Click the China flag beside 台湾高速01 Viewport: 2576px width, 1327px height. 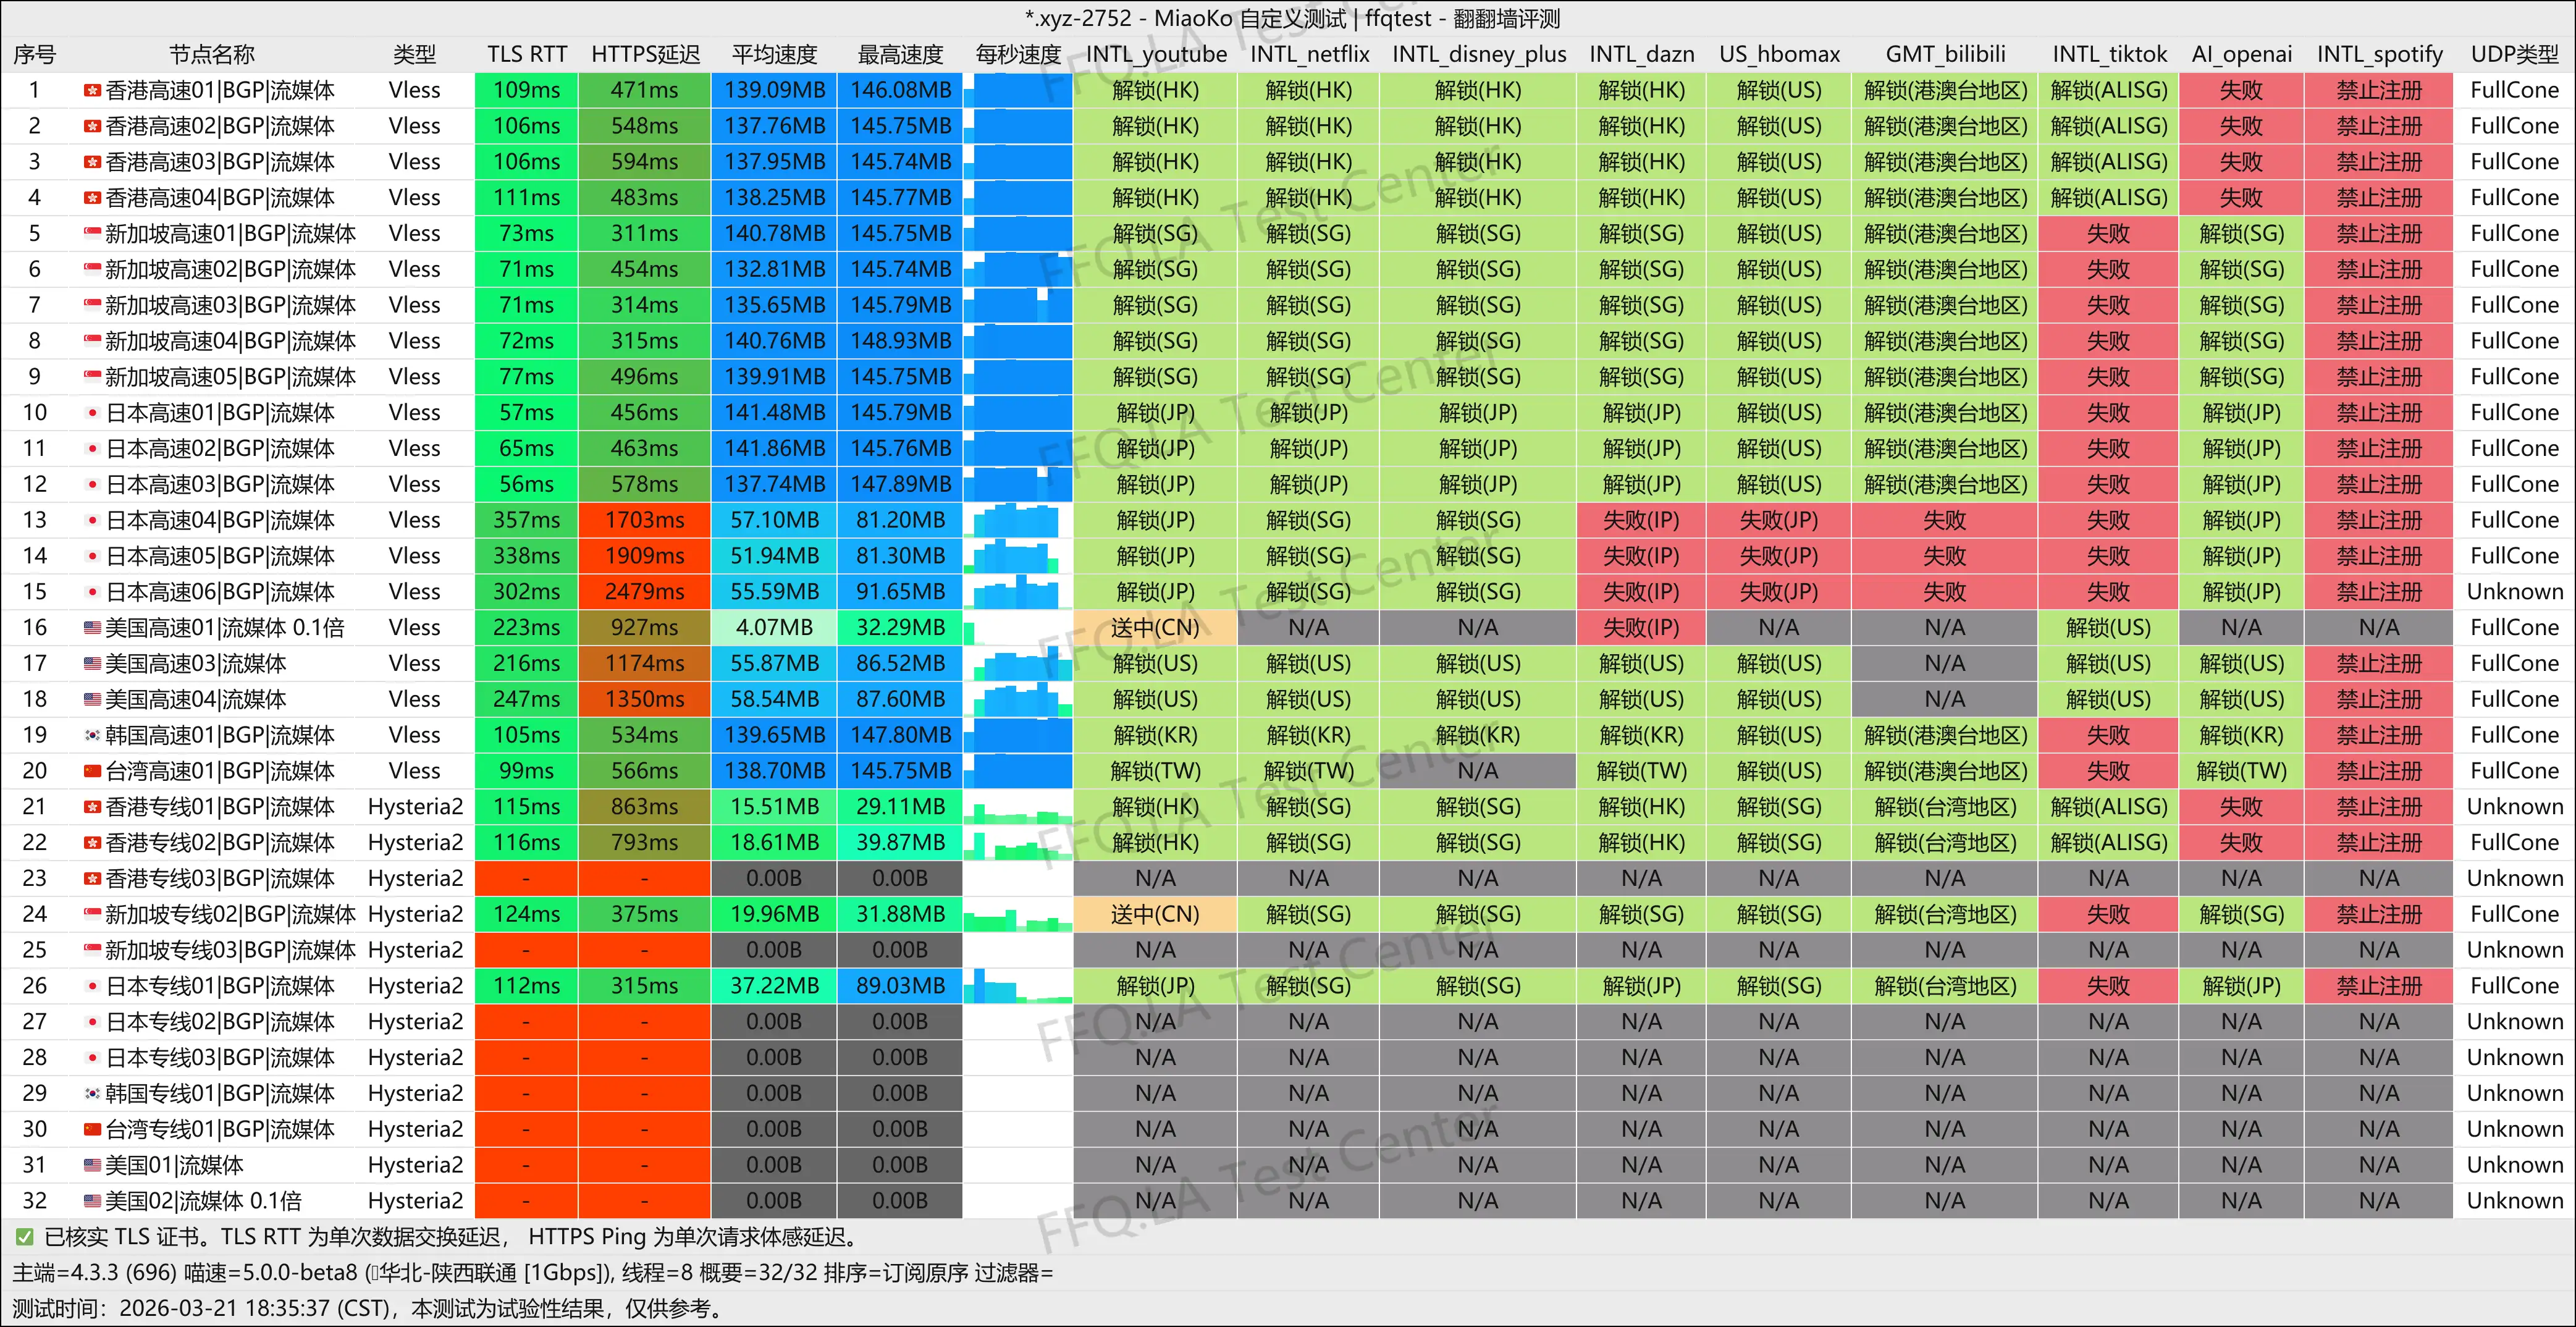point(92,771)
